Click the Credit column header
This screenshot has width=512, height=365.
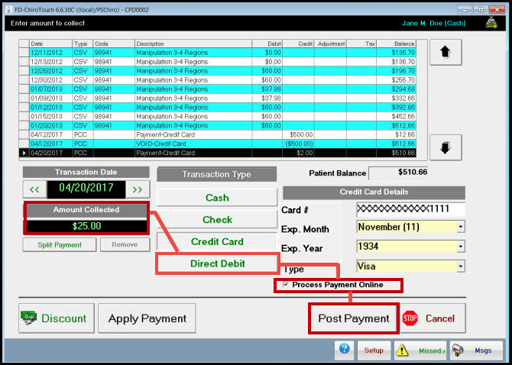click(298, 44)
